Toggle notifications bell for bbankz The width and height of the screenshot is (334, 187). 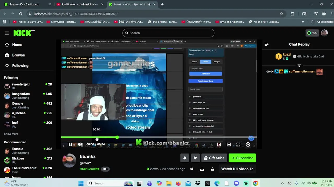185,158
